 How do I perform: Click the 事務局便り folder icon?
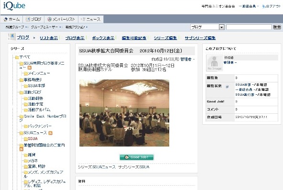tap(22, 80)
